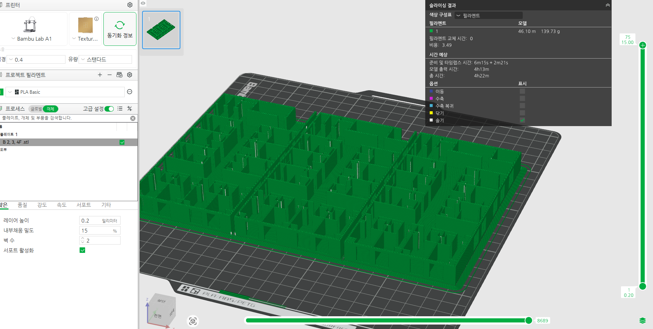Open the layers view icon at bottom right
Viewport: 653px width, 329px height.
click(x=642, y=320)
